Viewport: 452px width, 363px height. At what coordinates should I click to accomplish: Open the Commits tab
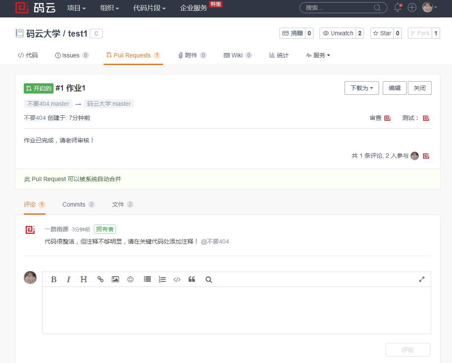click(79, 204)
